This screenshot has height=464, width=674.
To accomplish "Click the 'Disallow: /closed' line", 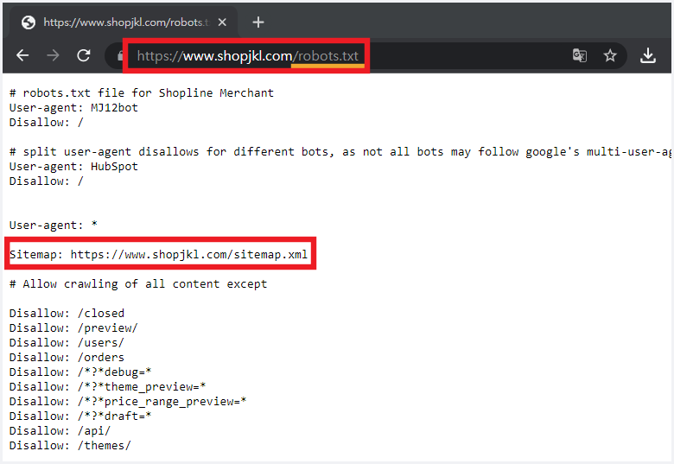I will (67, 314).
